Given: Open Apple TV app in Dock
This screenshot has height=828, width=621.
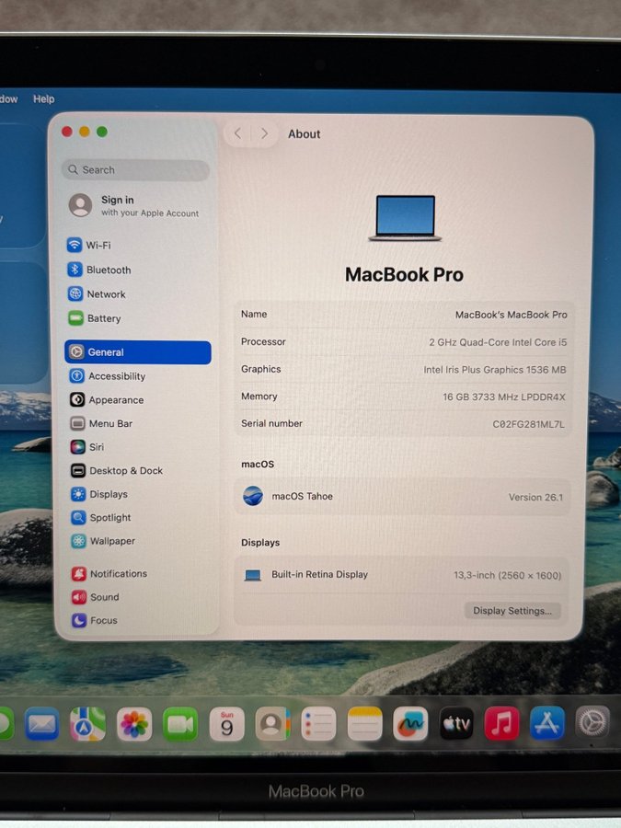Looking at the screenshot, I should [x=456, y=724].
